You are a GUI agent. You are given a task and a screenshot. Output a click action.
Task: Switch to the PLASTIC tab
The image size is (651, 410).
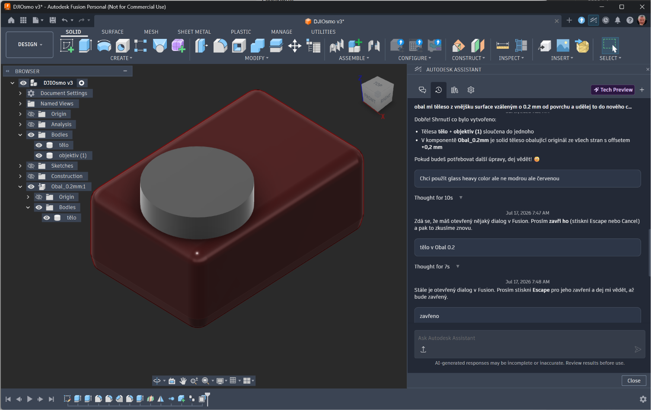pyautogui.click(x=241, y=32)
